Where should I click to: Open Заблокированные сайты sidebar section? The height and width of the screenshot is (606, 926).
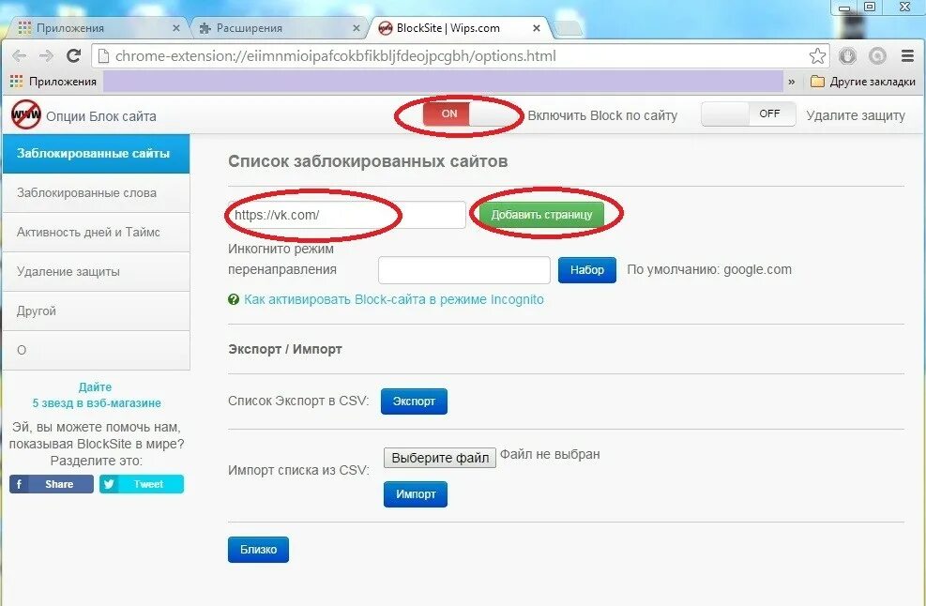pyautogui.click(x=97, y=154)
